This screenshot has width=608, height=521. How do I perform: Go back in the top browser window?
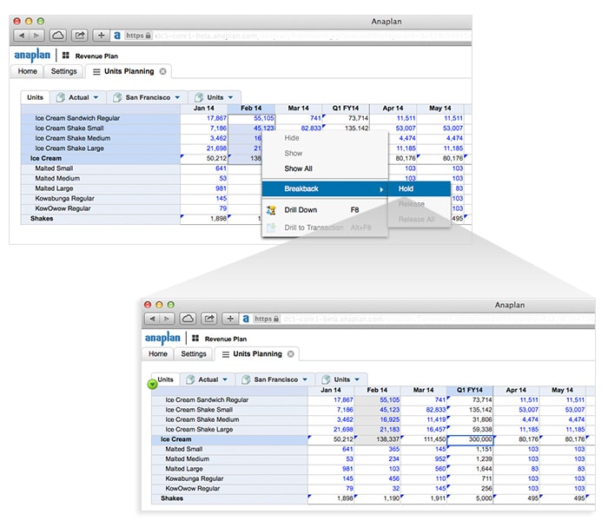(x=22, y=36)
